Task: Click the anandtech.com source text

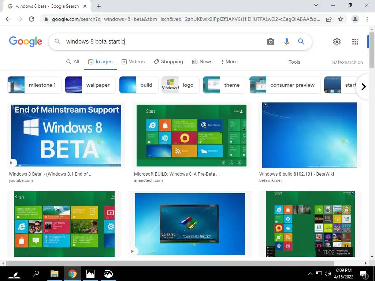Action: 148,180
